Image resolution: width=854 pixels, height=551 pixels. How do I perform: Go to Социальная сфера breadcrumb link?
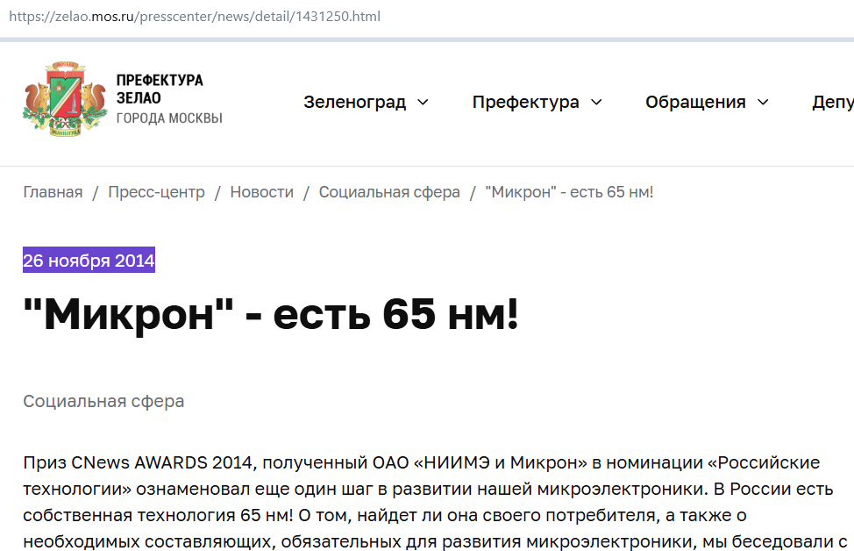(x=389, y=192)
